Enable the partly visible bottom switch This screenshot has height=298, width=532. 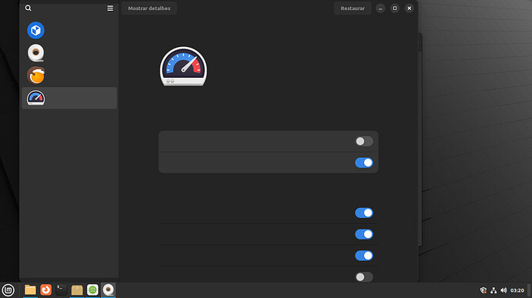click(x=364, y=277)
